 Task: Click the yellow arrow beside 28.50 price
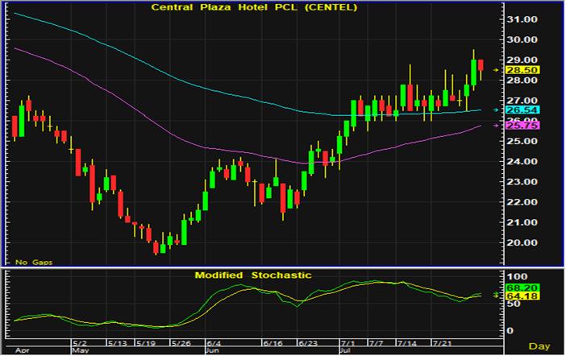pyautogui.click(x=497, y=70)
